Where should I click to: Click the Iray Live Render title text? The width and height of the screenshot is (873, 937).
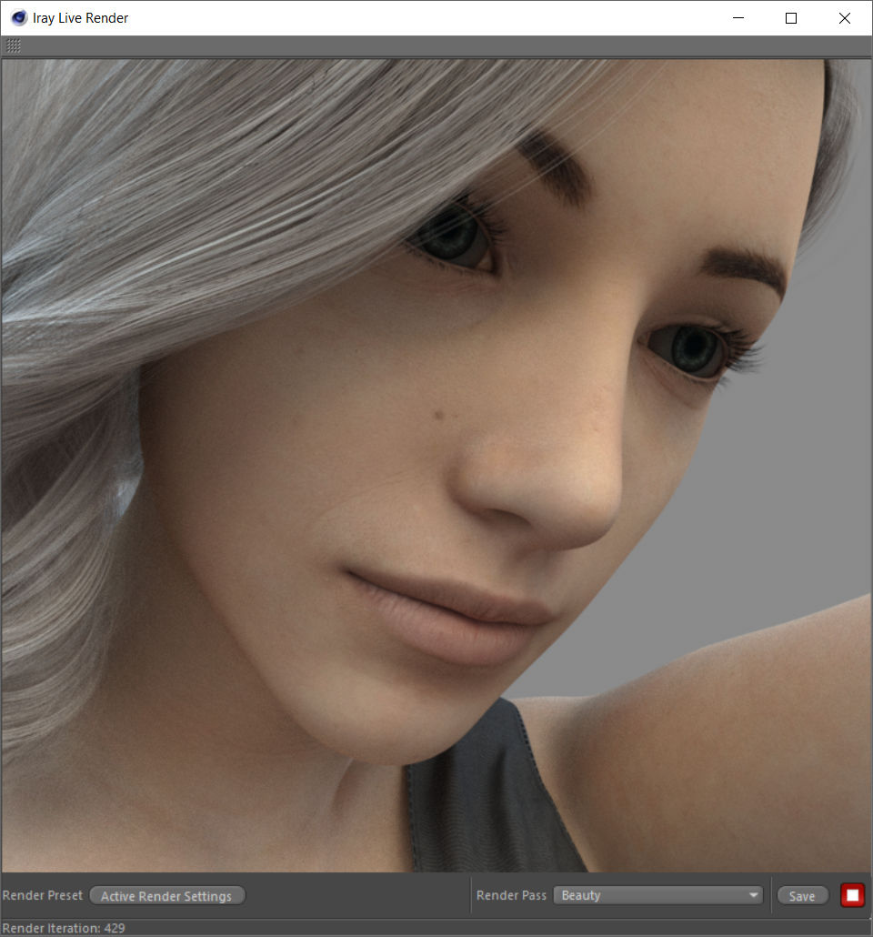click(x=81, y=18)
